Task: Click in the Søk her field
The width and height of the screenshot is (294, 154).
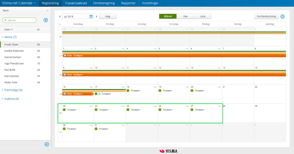Action: pyautogui.click(x=19, y=20)
